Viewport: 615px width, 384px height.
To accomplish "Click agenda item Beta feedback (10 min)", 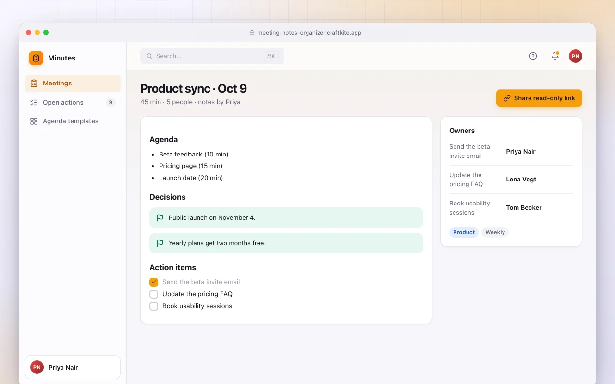I will (194, 154).
